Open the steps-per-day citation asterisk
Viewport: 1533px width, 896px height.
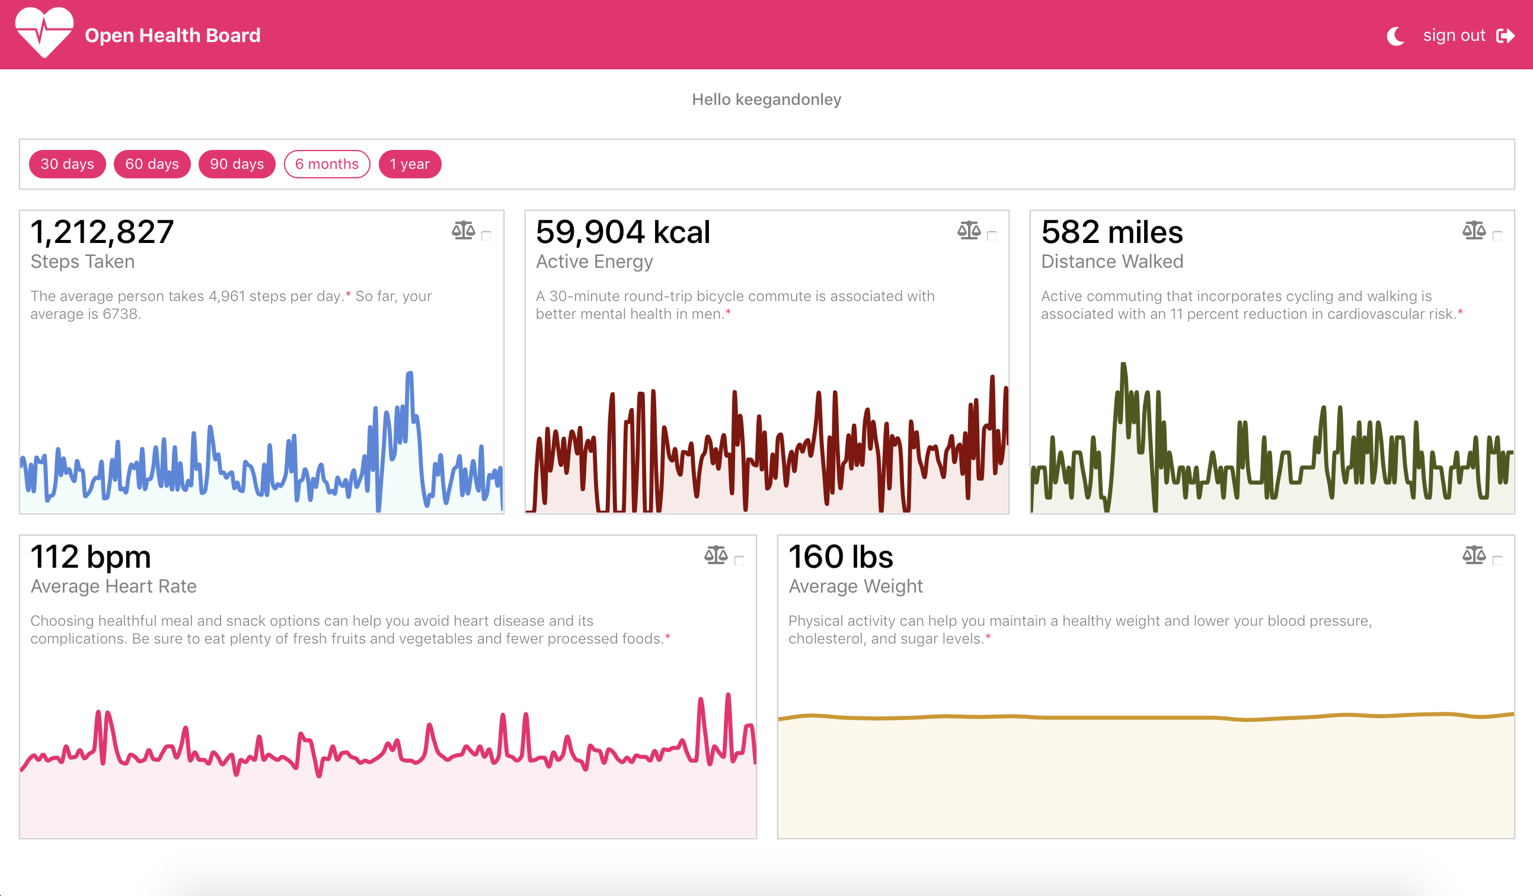348,295
